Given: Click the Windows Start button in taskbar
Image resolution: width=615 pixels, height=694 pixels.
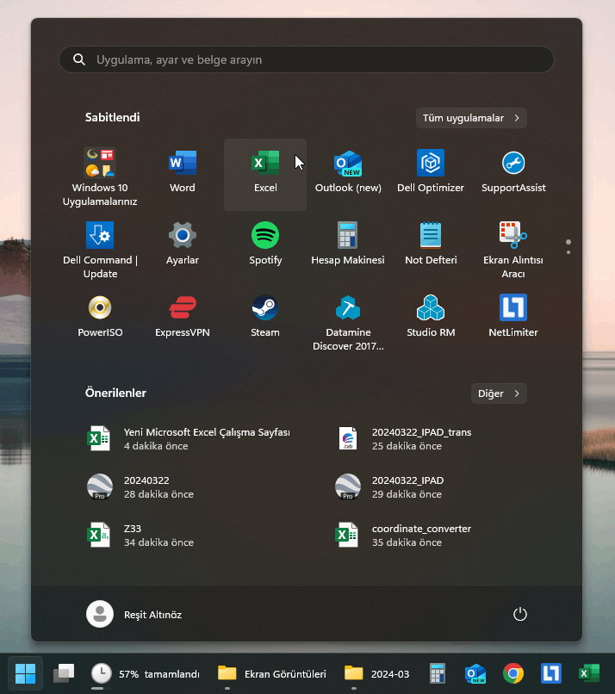Looking at the screenshot, I should coord(25,673).
